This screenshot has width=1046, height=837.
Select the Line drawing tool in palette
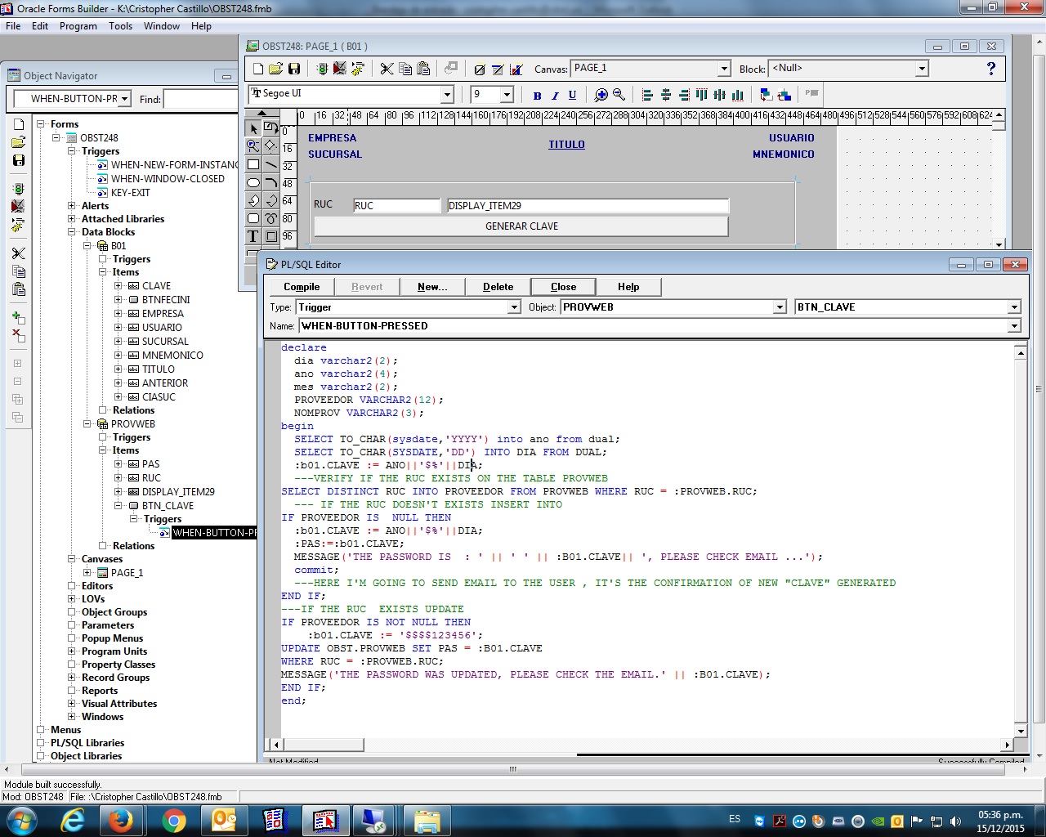270,164
